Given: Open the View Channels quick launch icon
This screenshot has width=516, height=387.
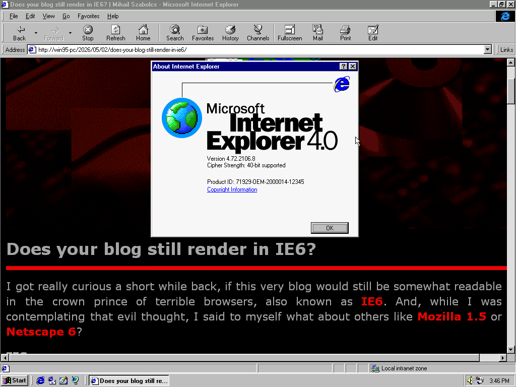Looking at the screenshot, I should (75, 381).
